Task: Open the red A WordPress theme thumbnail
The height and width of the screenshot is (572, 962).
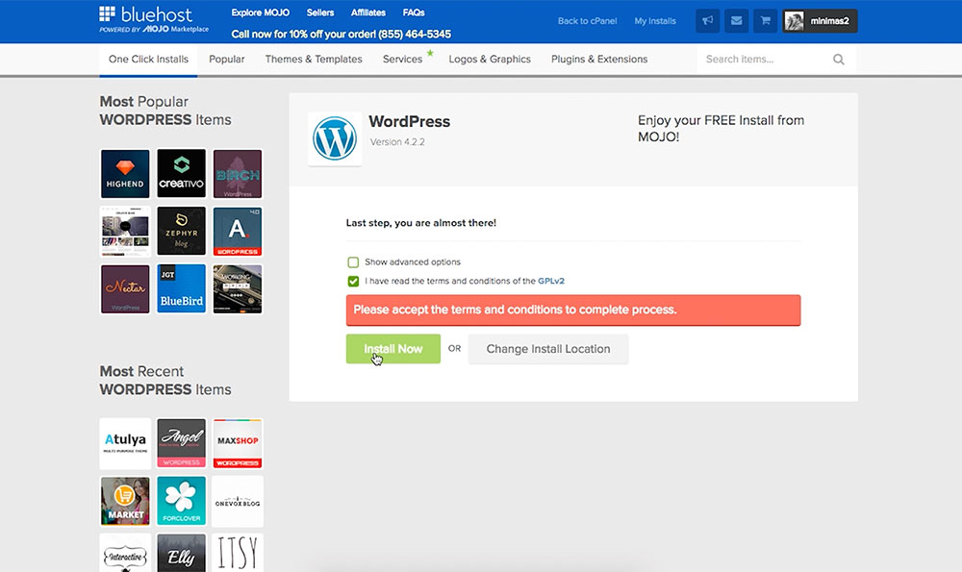Action: point(238,231)
